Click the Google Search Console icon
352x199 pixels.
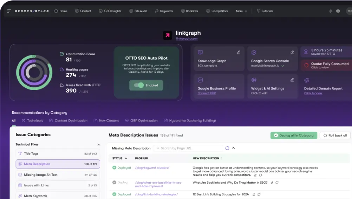(x=254, y=52)
